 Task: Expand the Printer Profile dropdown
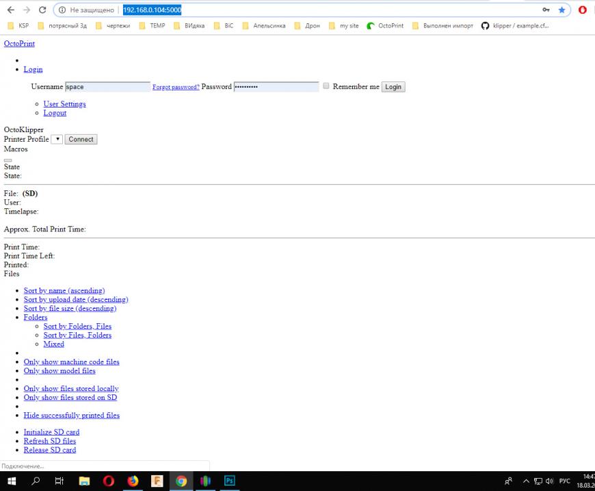tap(57, 139)
